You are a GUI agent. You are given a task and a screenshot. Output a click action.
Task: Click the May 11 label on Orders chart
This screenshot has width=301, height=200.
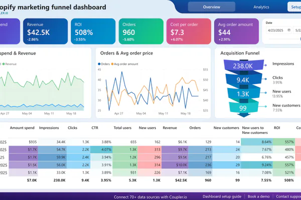click(x=163, y=113)
